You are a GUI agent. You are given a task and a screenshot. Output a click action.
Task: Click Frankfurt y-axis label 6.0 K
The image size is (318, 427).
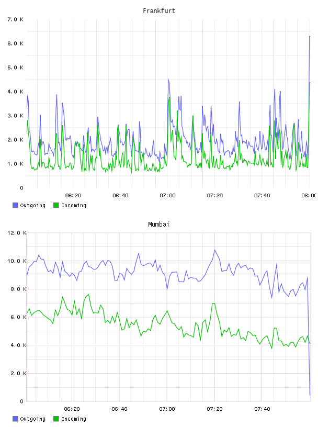16,43
